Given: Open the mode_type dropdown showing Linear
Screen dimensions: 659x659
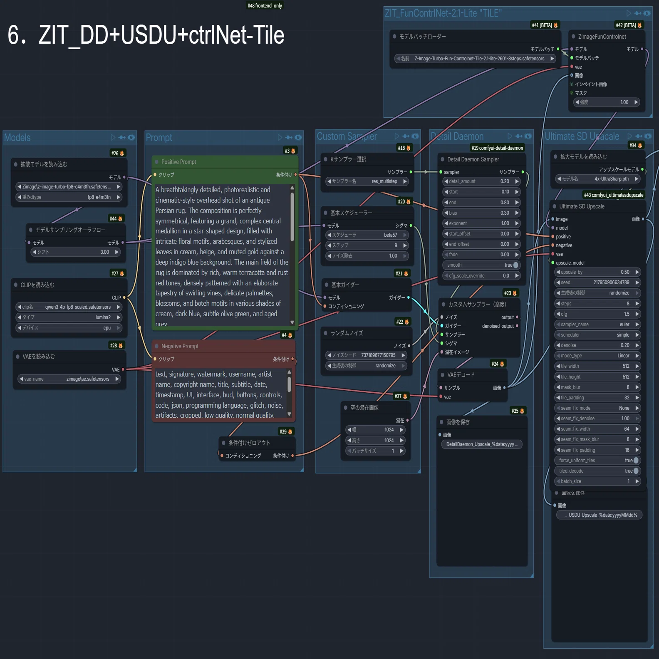Looking at the screenshot, I should 597,356.
